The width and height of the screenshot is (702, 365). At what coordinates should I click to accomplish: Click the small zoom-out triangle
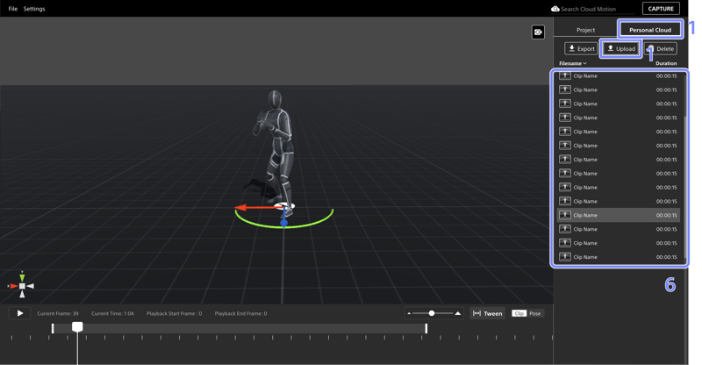pyautogui.click(x=409, y=313)
